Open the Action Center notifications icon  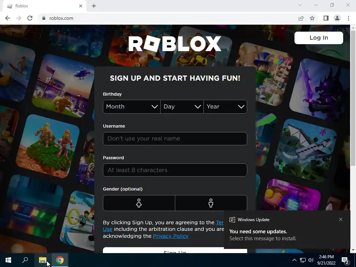pyautogui.click(x=345, y=260)
